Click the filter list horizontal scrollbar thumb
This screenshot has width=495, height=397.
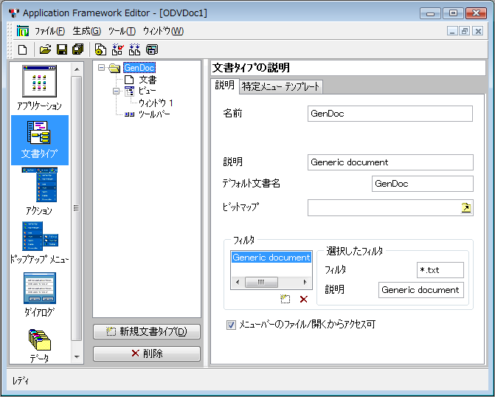pos(261,282)
